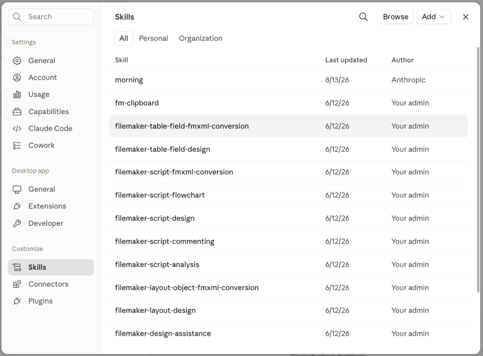The image size is (483, 356).
Task: Open the Capabilities label in the sidebar
Action: point(49,111)
